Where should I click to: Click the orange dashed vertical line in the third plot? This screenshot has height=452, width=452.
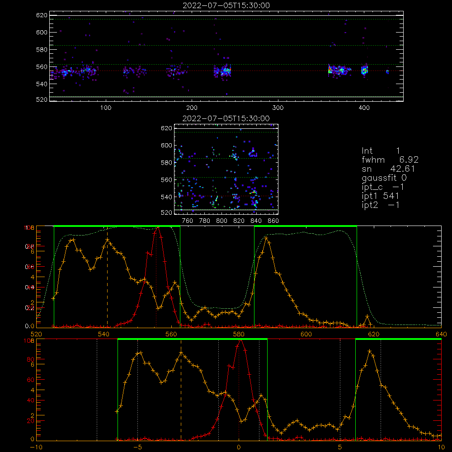click(x=107, y=277)
